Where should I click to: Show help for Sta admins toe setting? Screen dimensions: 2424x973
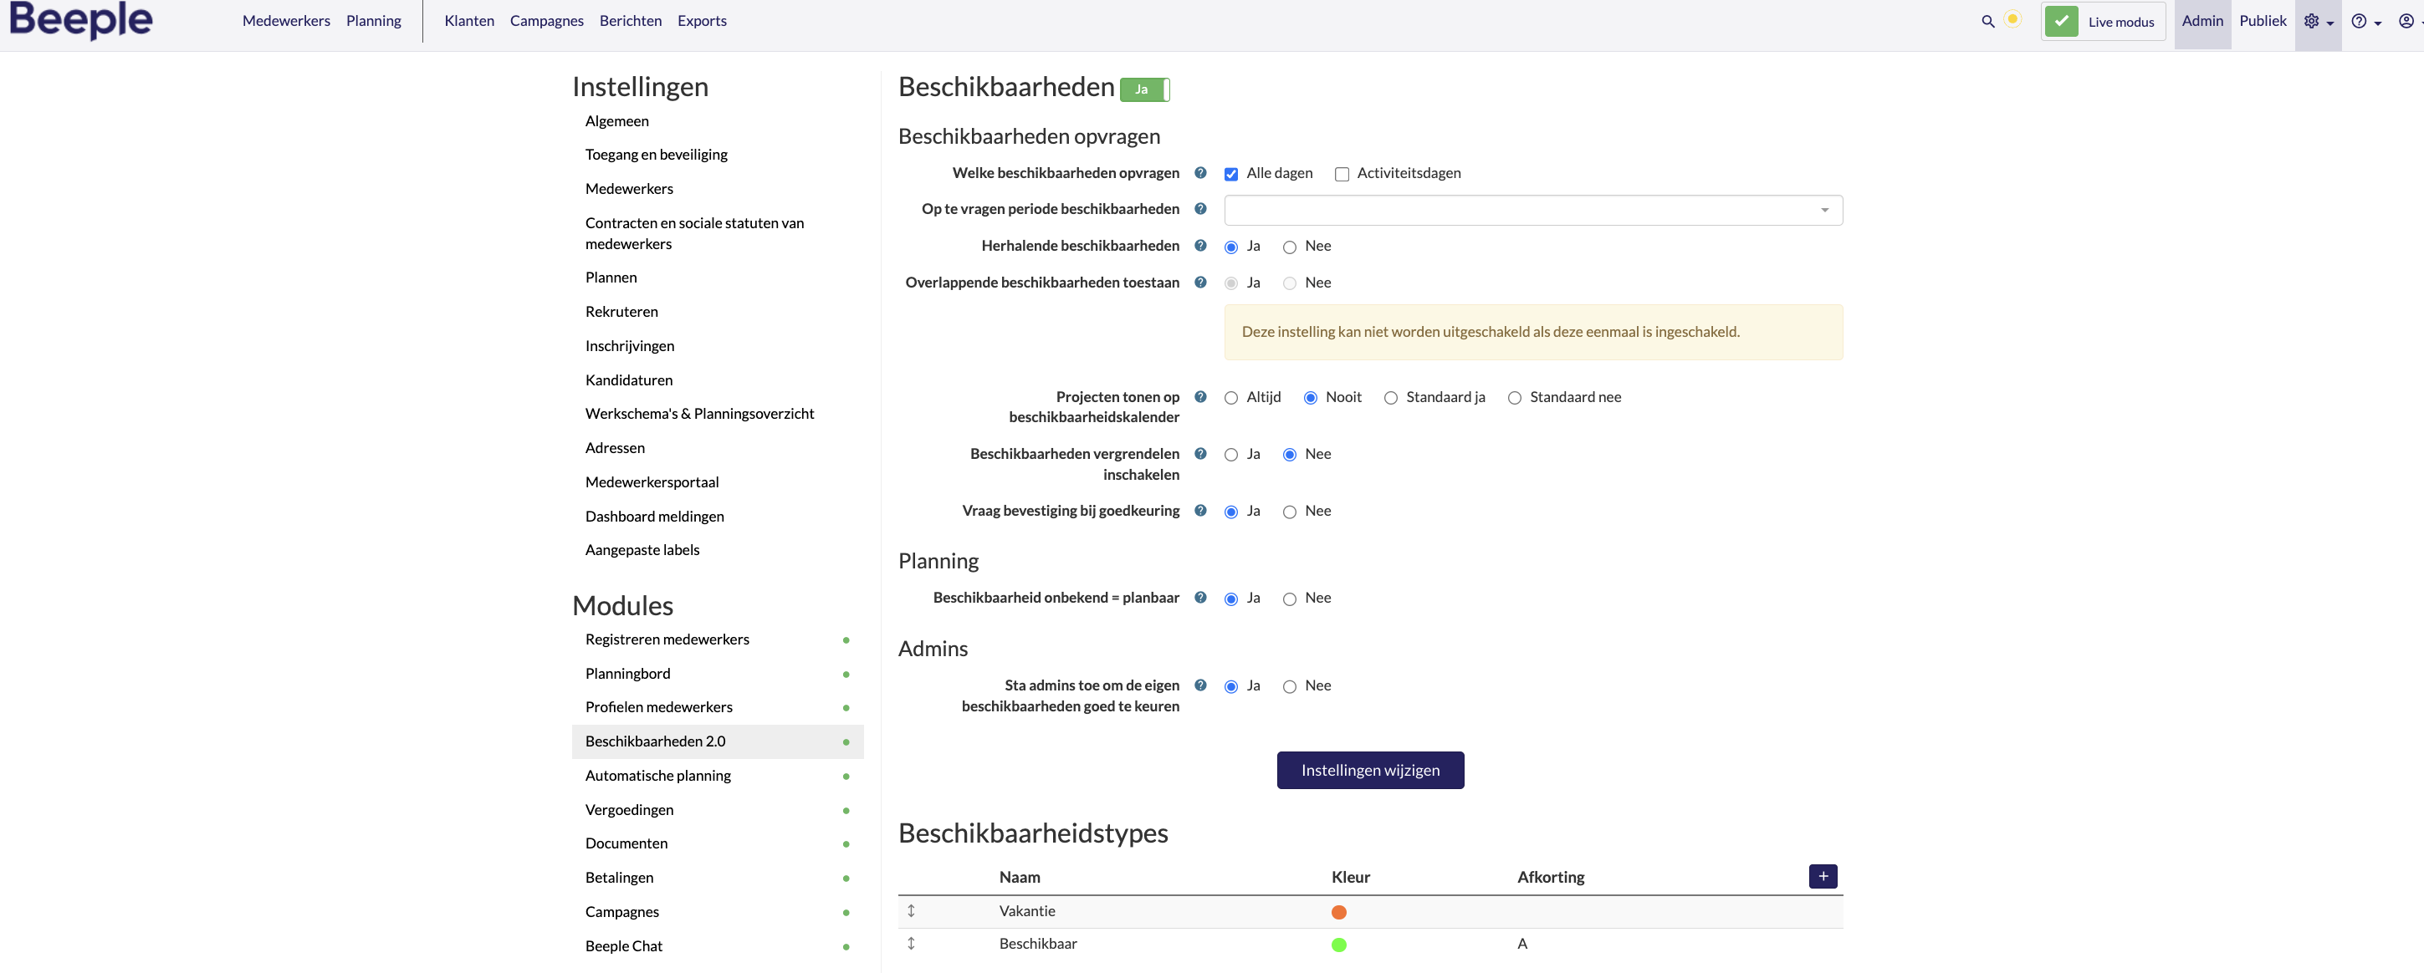coord(1201,685)
